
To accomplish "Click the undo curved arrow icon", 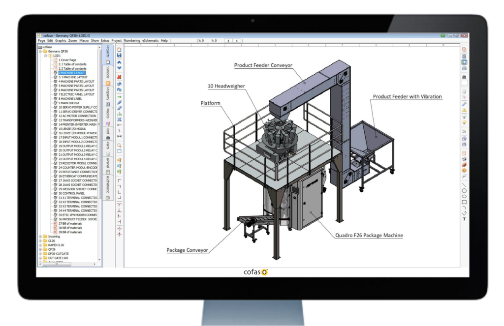I will click(x=119, y=84).
